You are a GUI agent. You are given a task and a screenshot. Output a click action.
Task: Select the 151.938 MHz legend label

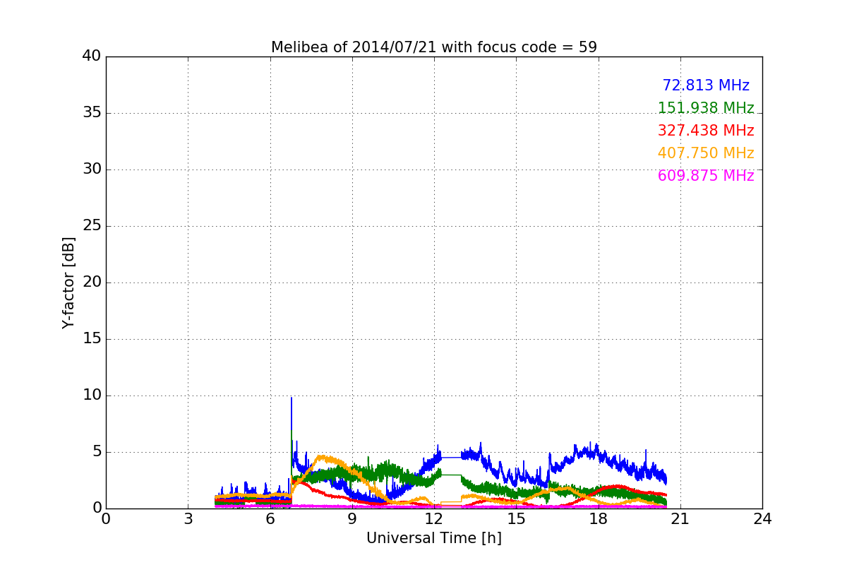pos(706,108)
